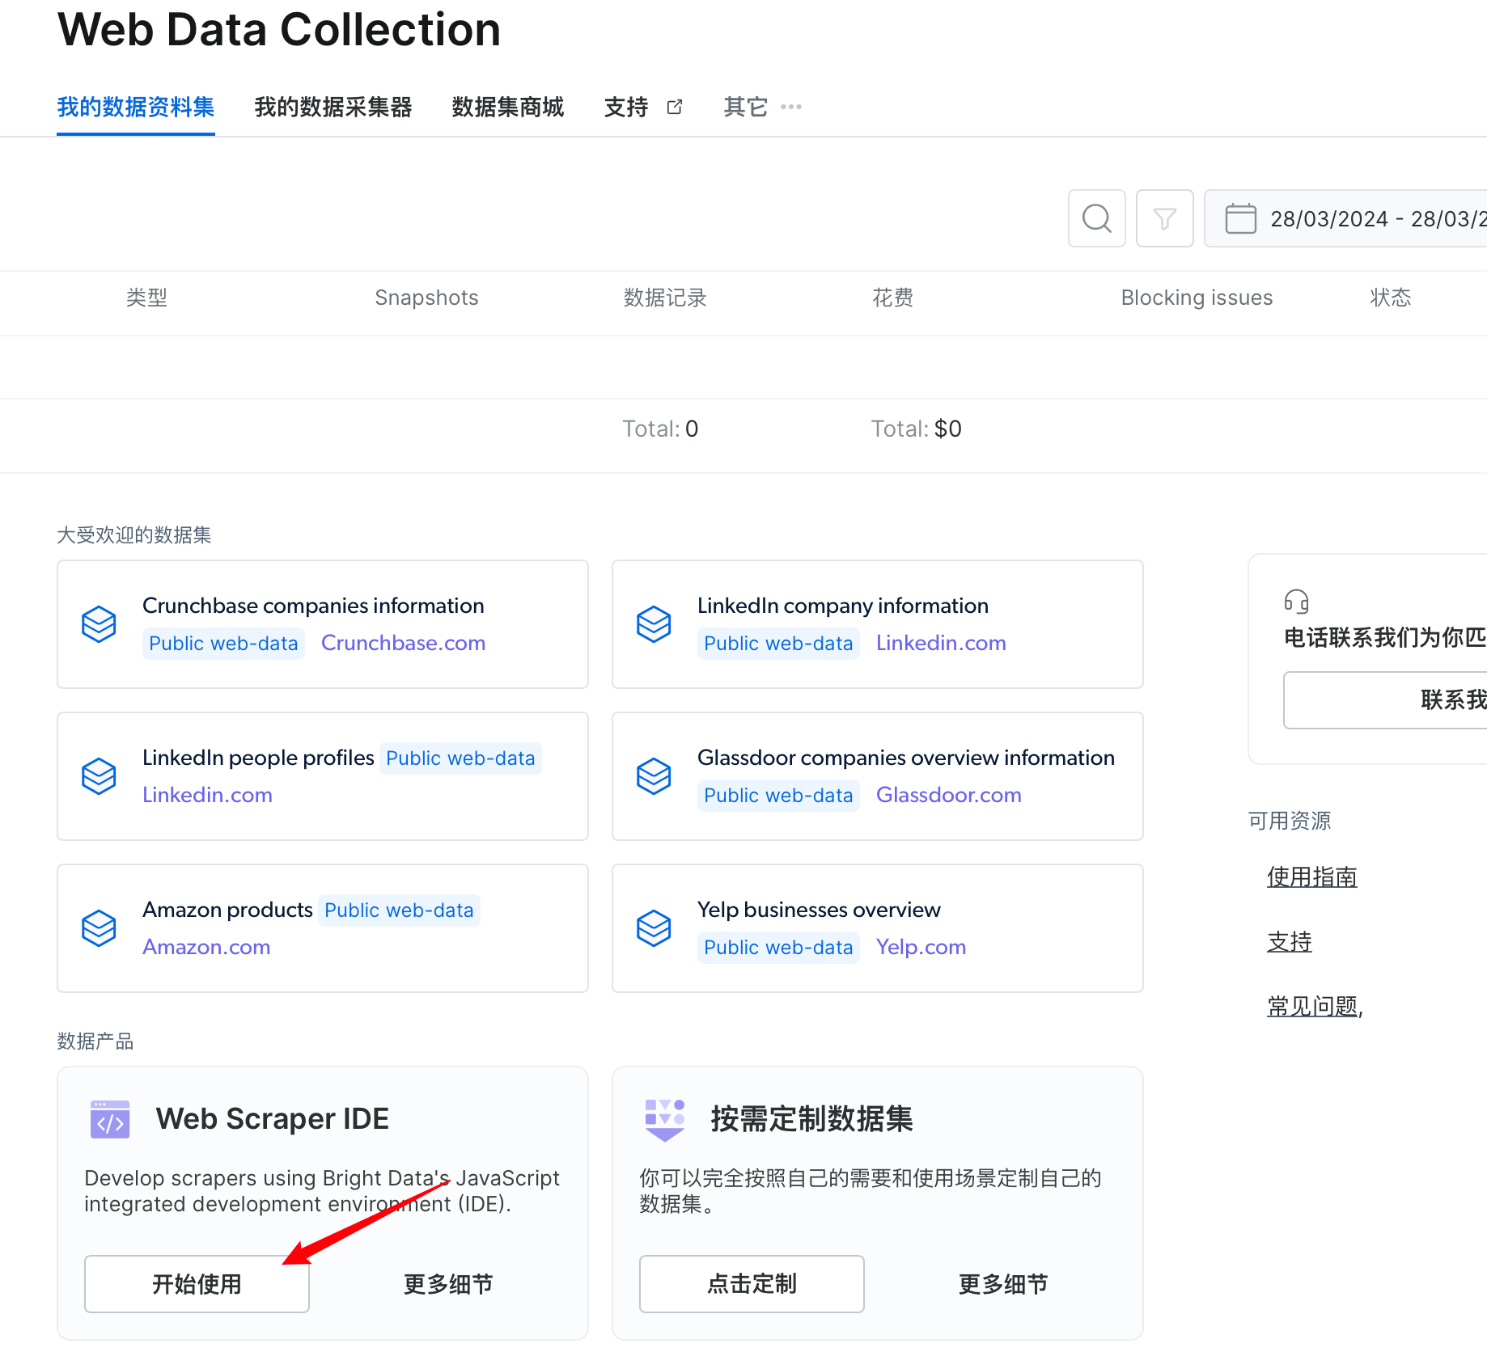Open the Yelp.com link
The image size is (1487, 1352).
[921, 947]
